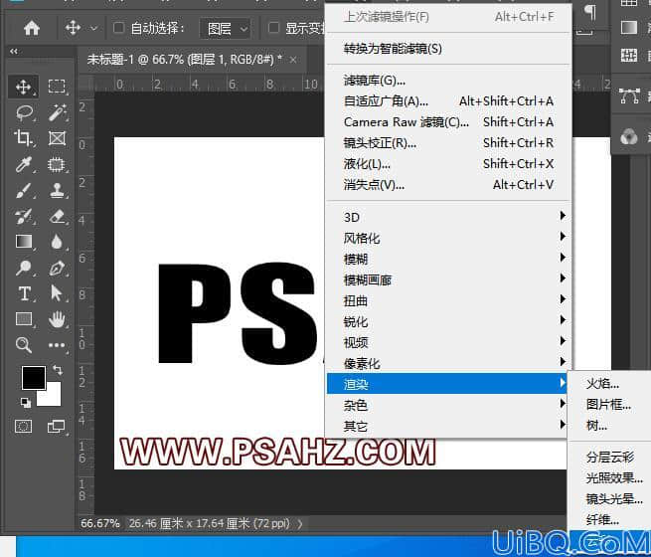Image resolution: width=651 pixels, height=557 pixels.
Task: Select the Frame tool
Action: (x=57, y=138)
